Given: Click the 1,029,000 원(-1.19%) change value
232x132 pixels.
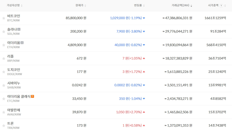Looking at the screenshot, I should (x=126, y=18).
